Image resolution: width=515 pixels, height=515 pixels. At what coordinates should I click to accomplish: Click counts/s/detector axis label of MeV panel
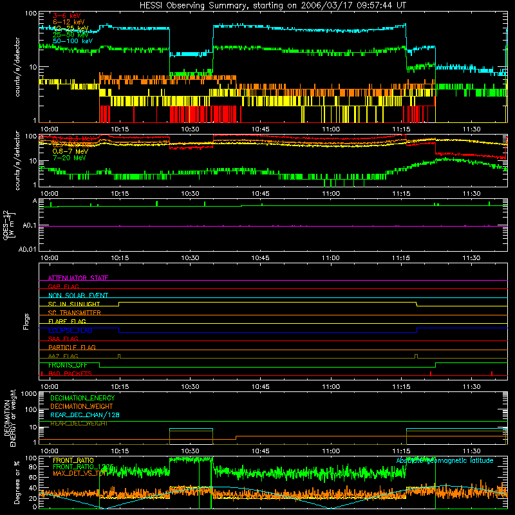[17, 160]
